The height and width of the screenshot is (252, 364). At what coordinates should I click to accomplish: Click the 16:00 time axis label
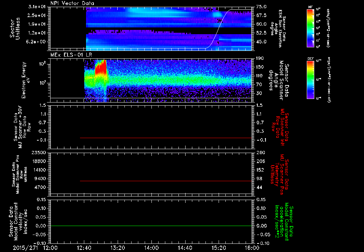(252, 248)
